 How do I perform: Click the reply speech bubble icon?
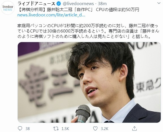coord(20,128)
